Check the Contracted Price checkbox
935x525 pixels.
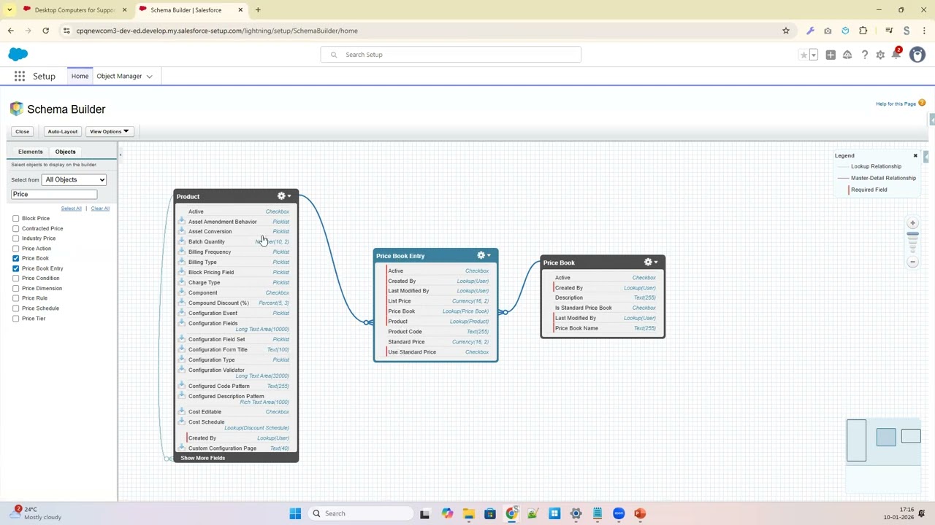coord(16,228)
